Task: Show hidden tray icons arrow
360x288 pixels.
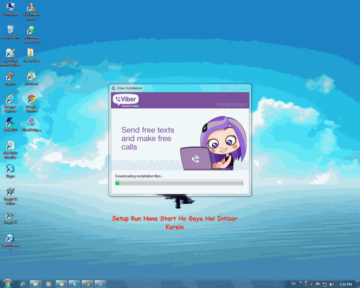Action: 311,284
